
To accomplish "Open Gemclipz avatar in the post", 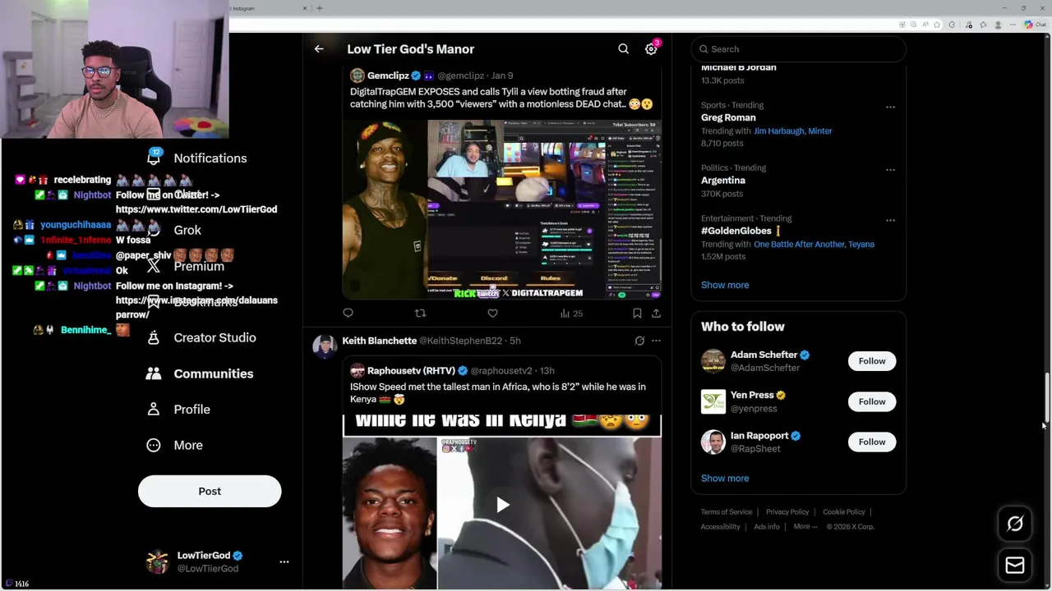I will click(357, 76).
